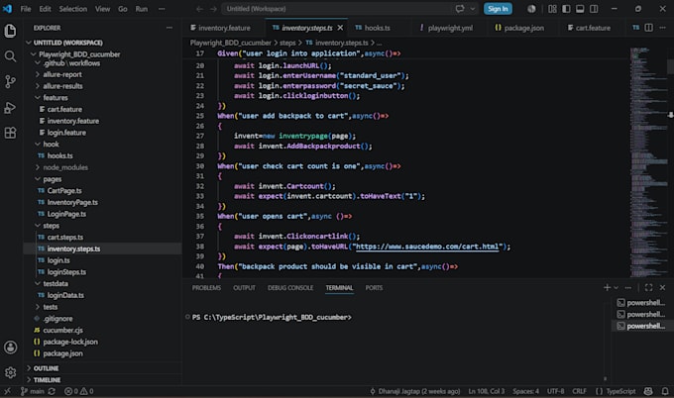Collapse the features folder
This screenshot has height=398, width=674.
point(56,97)
